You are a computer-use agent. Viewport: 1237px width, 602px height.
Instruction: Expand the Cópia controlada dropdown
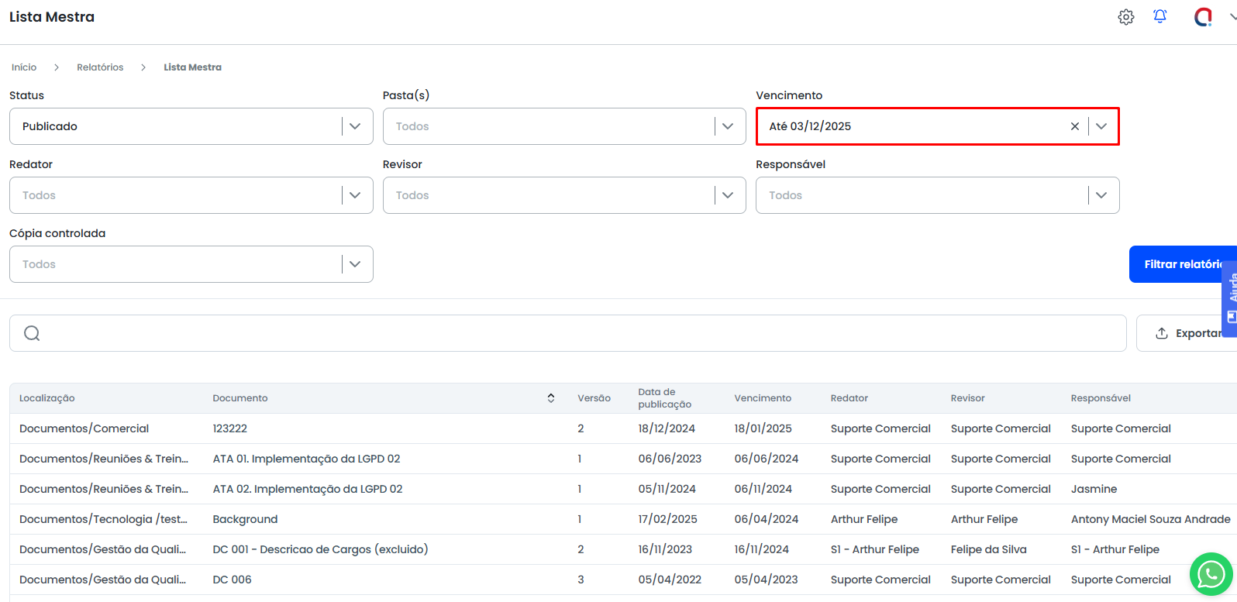coord(355,264)
